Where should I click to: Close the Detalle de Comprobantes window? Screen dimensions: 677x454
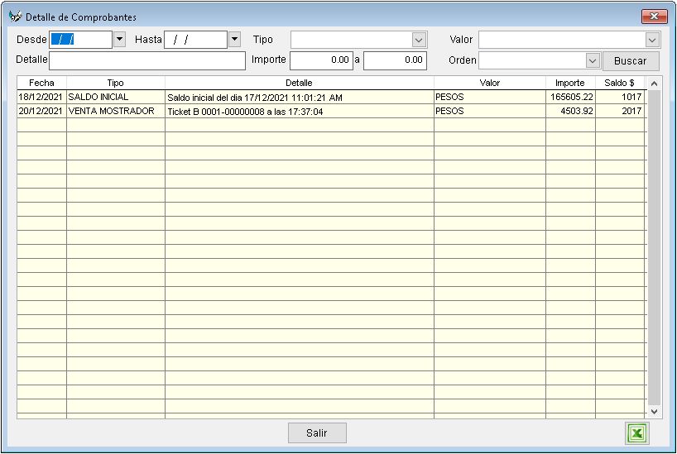[x=654, y=17]
